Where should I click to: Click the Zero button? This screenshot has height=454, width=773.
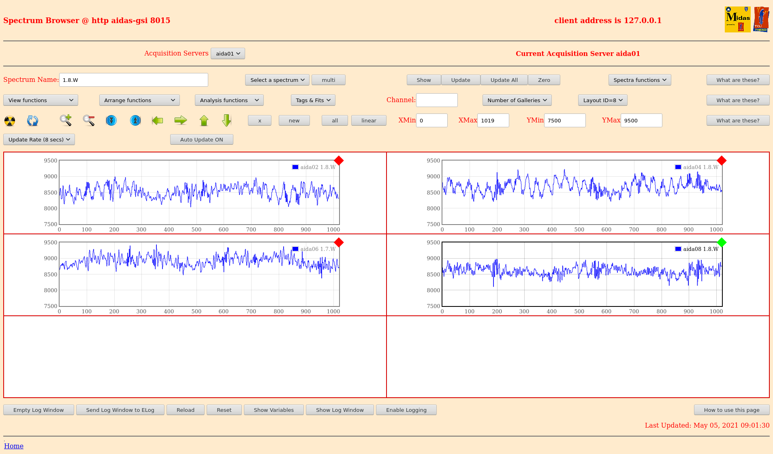544,80
